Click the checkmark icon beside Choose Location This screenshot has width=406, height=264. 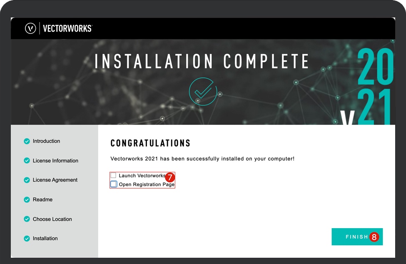click(x=27, y=219)
